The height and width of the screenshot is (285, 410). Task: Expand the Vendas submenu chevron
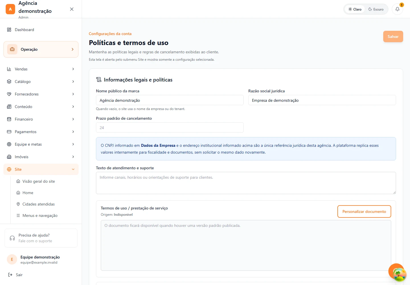point(73,69)
